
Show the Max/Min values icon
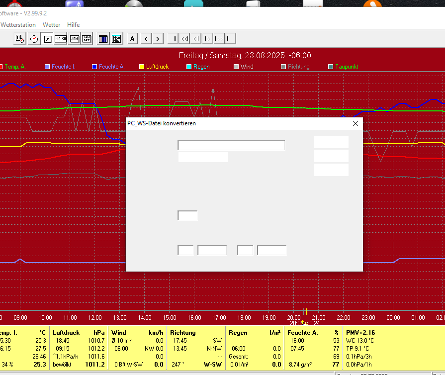(x=117, y=39)
